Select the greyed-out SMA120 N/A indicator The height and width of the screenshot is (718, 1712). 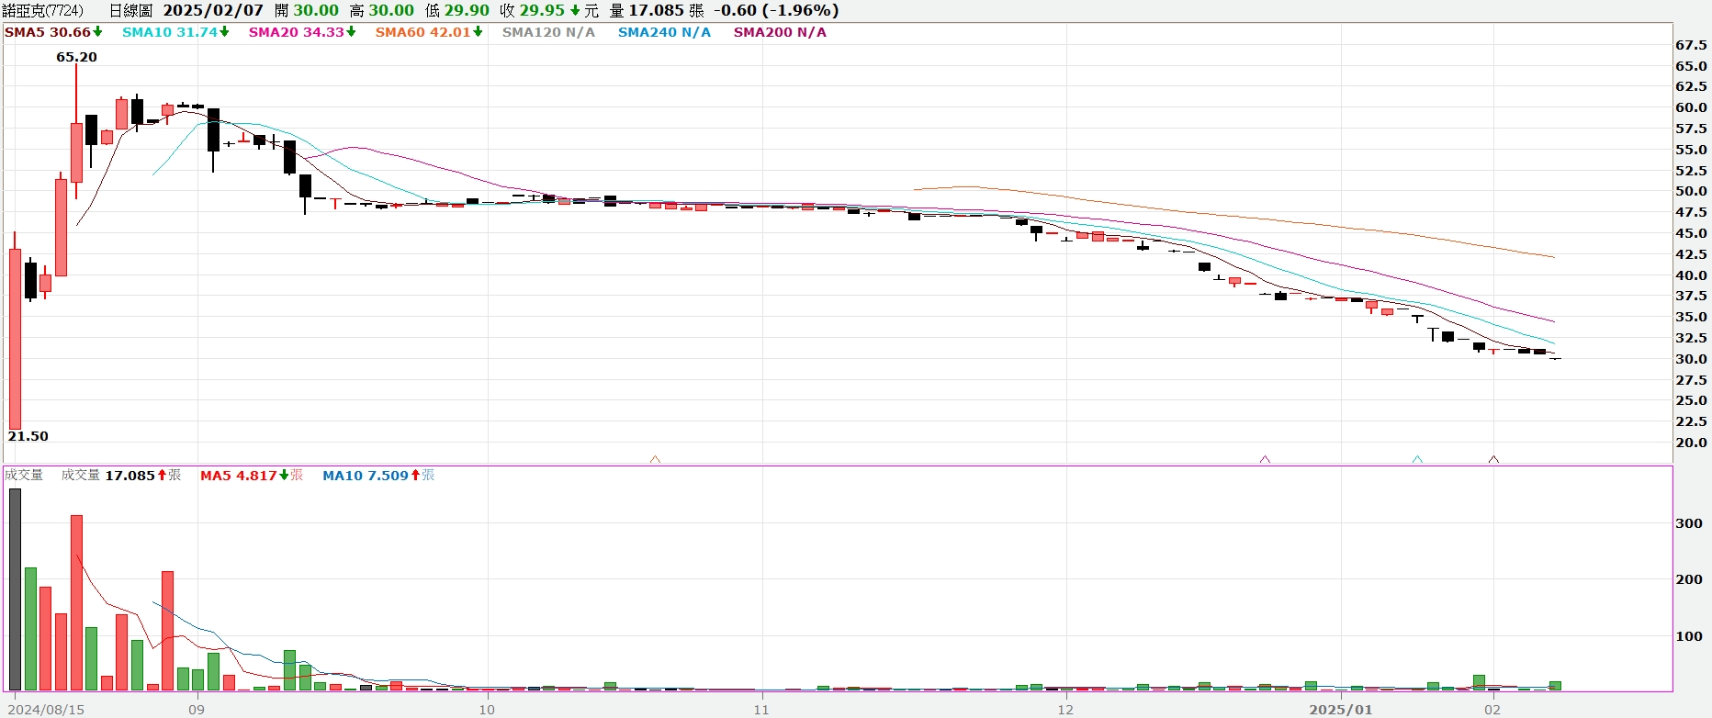548,32
